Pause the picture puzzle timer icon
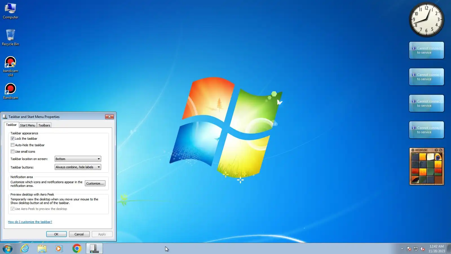451x254 pixels. click(x=413, y=150)
